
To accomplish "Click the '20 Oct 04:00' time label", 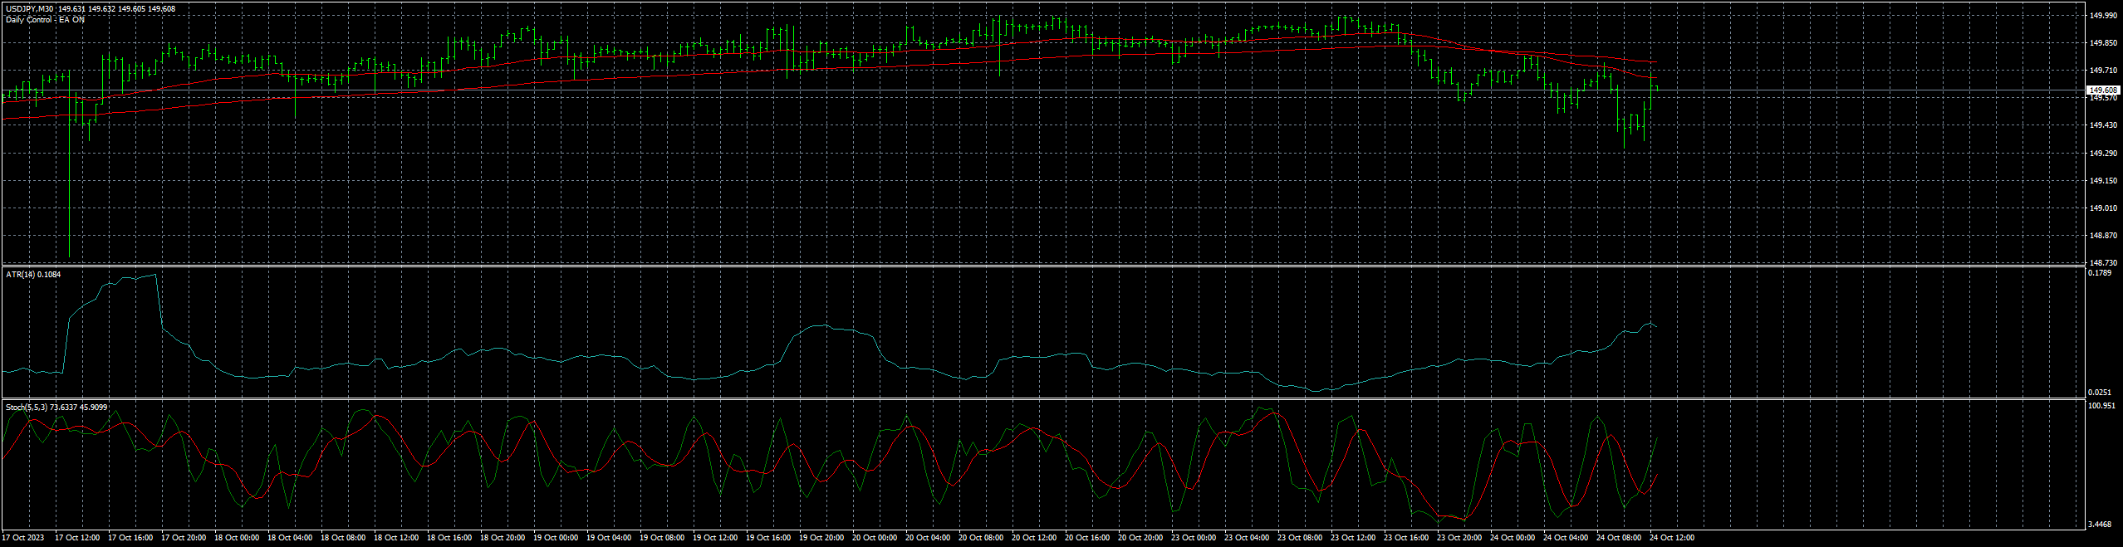I will [x=928, y=538].
